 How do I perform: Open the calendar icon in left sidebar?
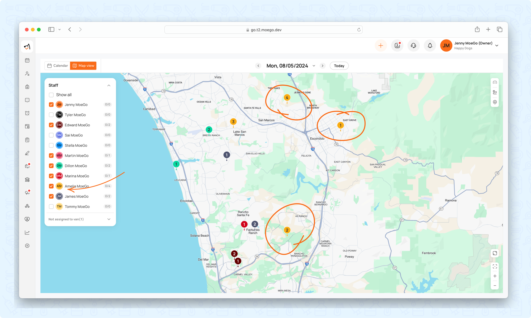pyautogui.click(x=27, y=60)
